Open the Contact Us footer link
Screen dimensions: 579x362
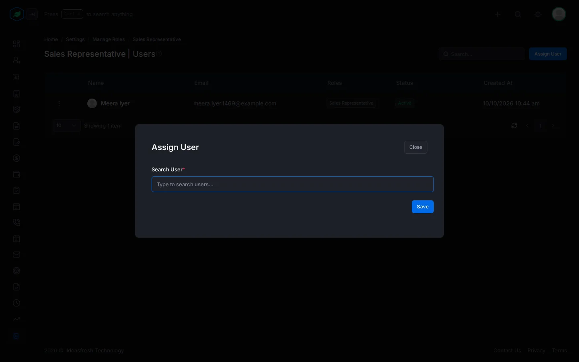click(507, 350)
